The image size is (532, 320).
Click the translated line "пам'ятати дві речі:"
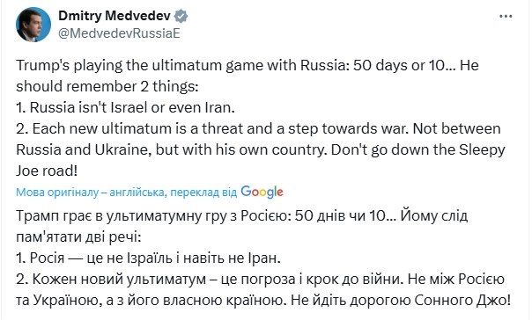coord(78,236)
